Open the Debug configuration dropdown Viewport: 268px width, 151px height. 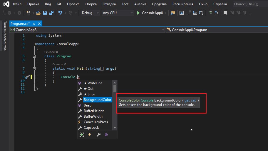90,13
